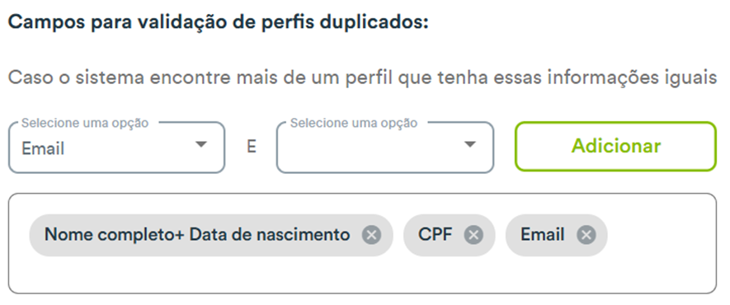Click the 'Data de nascimento' text inside chip
This screenshot has height=305, width=730.
270,234
